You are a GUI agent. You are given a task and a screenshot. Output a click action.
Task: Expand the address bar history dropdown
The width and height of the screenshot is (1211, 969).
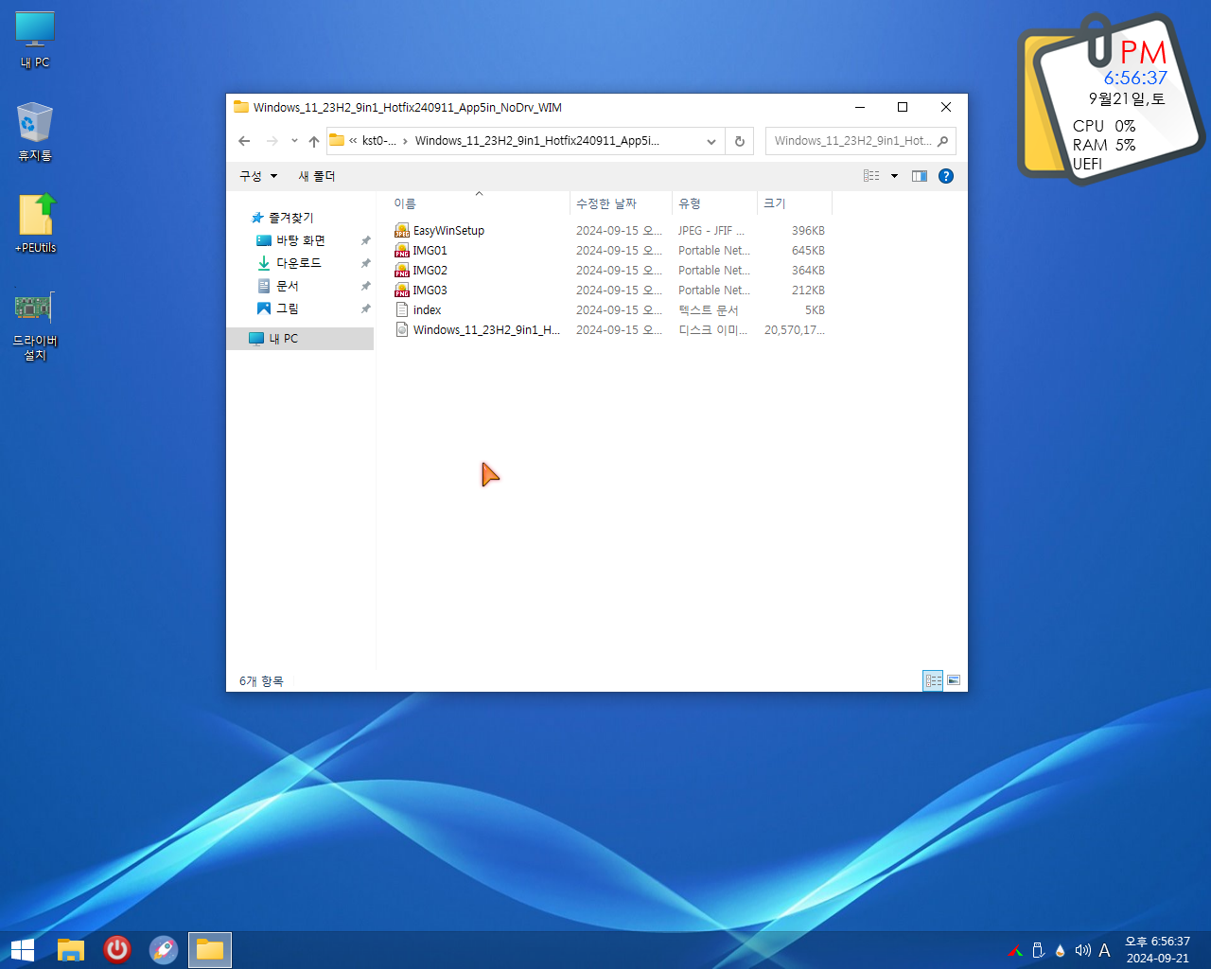[711, 141]
